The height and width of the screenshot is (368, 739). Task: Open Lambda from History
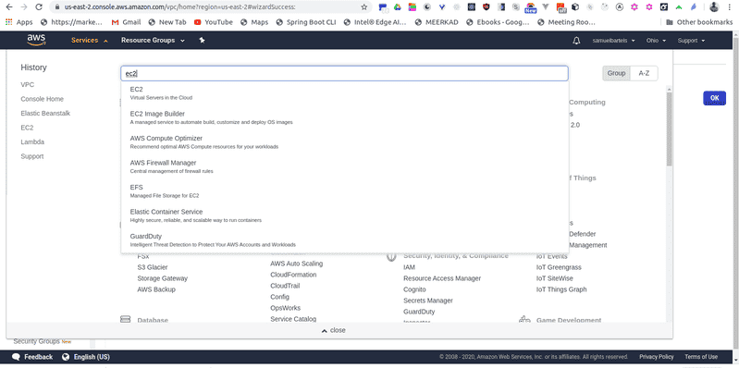(32, 141)
